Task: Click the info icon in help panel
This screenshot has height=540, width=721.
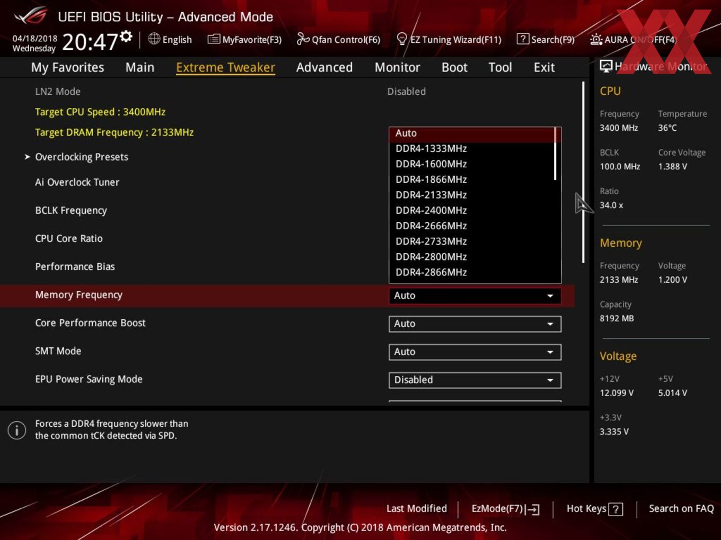Action: 17,430
